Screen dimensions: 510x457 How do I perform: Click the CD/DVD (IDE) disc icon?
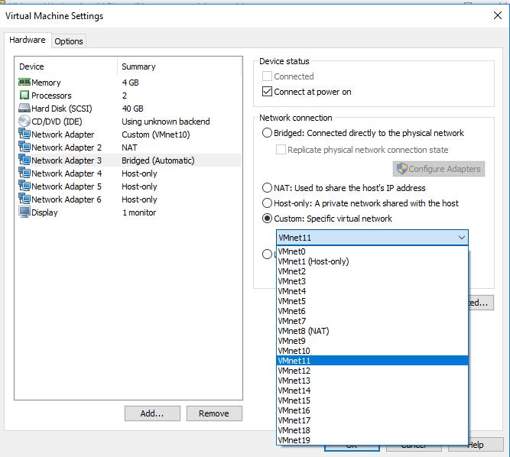(24, 121)
